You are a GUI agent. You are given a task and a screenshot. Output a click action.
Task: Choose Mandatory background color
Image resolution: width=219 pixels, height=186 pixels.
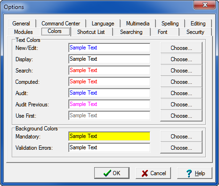coord(181,137)
